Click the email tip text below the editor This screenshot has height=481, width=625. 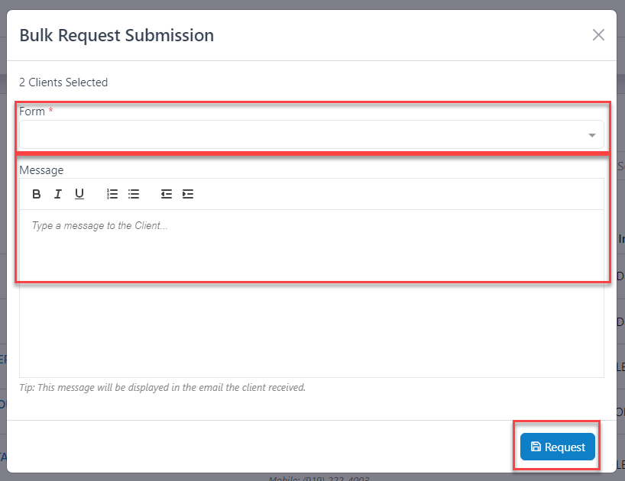tap(162, 387)
